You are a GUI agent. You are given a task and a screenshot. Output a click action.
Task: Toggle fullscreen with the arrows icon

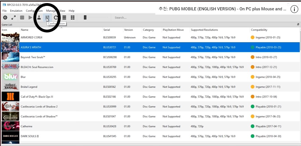13,18
